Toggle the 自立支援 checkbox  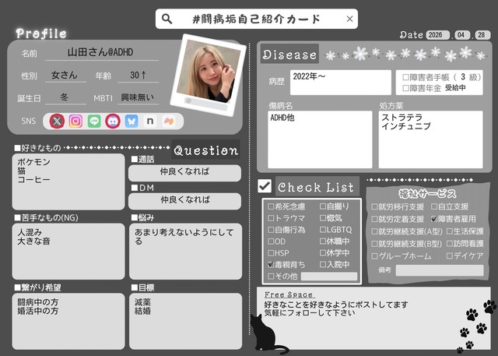[434, 206]
